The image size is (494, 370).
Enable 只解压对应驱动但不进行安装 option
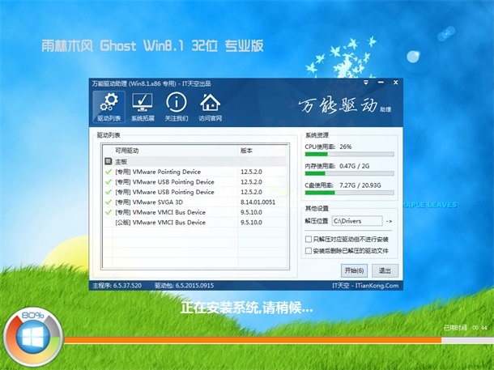pos(309,240)
